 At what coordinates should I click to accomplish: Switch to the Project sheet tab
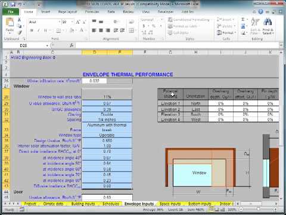pyautogui.click(x=30, y=204)
